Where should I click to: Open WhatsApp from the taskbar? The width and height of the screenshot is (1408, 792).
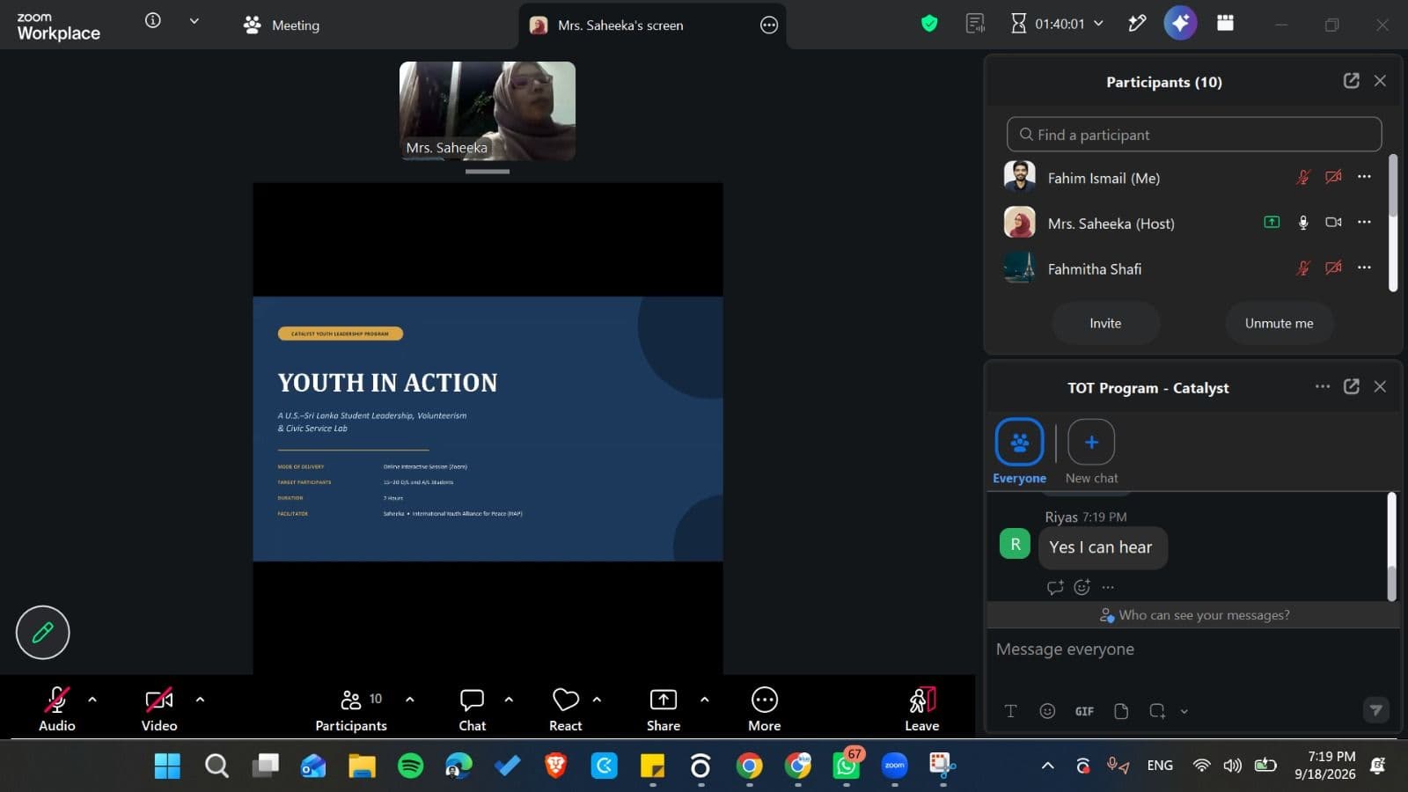[x=847, y=766]
